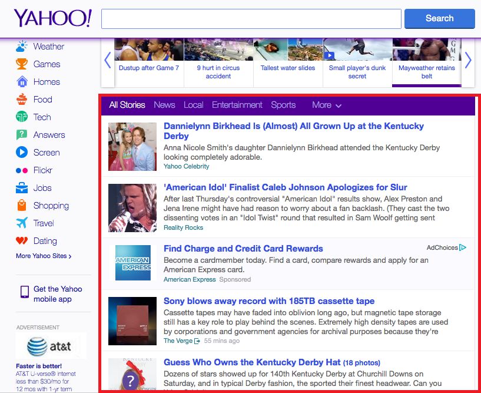
Task: Open More Yahoo Sites chevron link
Action: coord(44,256)
